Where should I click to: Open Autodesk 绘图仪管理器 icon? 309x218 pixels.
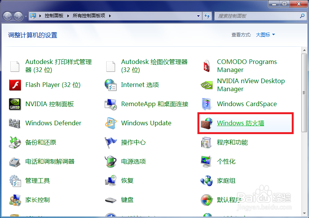click(x=110, y=66)
